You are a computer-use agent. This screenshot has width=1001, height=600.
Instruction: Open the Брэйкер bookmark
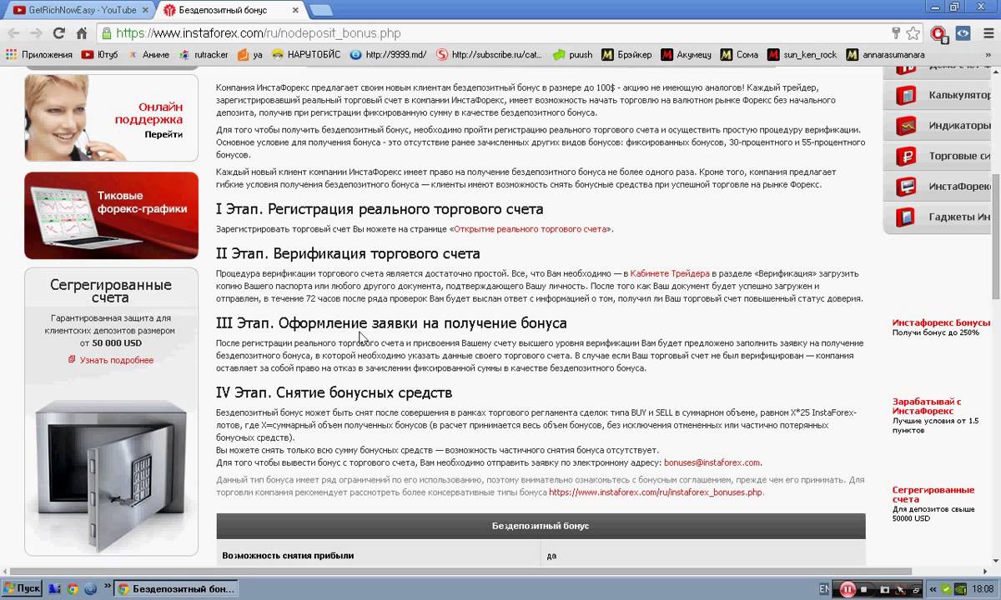[626, 54]
